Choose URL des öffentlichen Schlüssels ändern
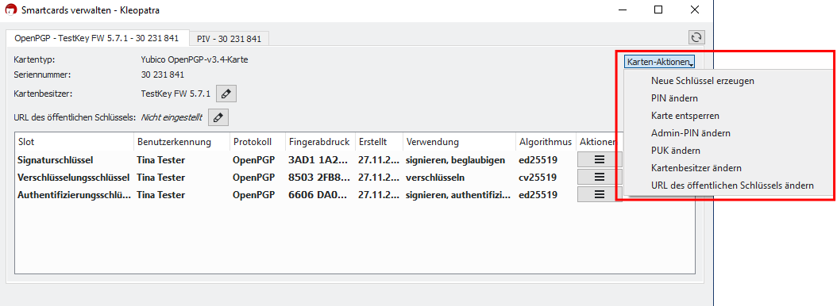 pyautogui.click(x=732, y=186)
